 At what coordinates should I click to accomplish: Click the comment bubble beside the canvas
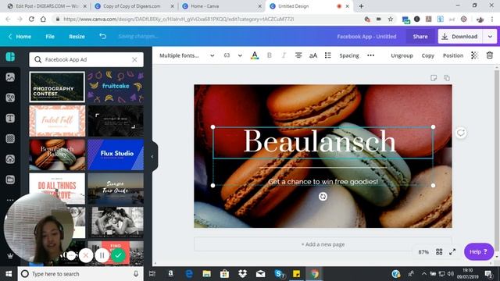coord(460,133)
